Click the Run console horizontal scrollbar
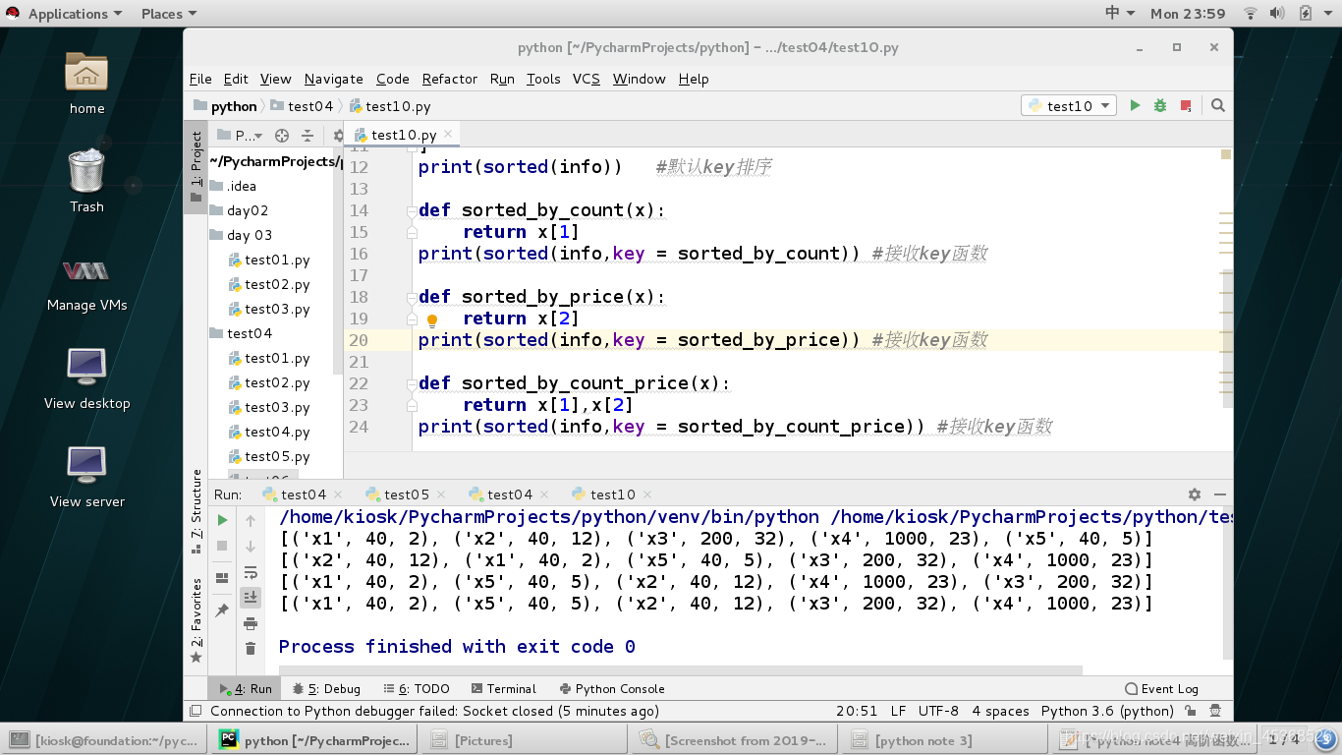The width and height of the screenshot is (1342, 755). click(x=680, y=670)
